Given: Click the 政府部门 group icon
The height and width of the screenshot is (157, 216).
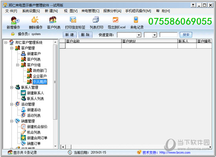Looking at the screenshot, I should (x=29, y=71).
